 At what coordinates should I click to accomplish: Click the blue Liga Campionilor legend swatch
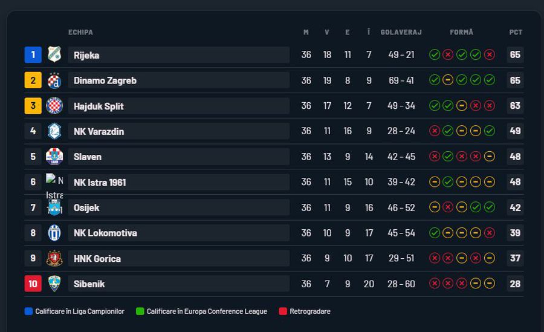point(29,311)
